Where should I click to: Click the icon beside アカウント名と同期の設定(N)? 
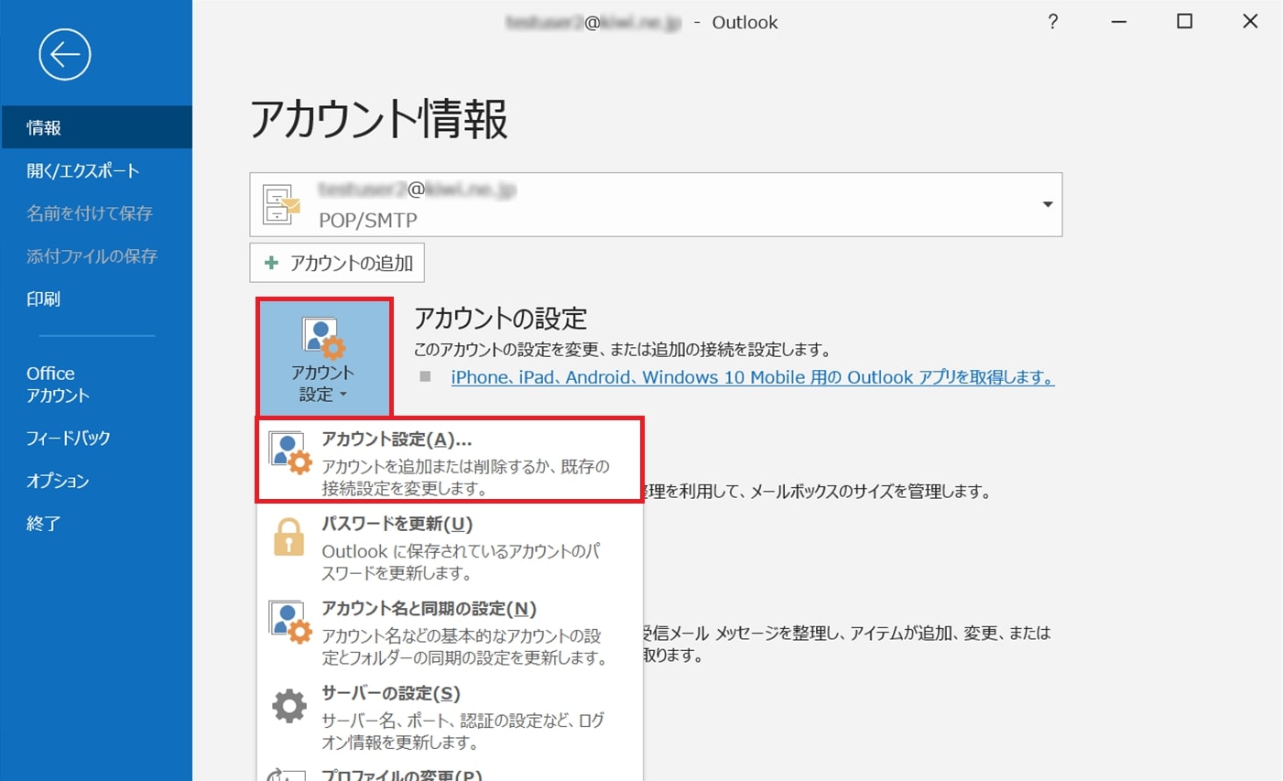tap(289, 622)
